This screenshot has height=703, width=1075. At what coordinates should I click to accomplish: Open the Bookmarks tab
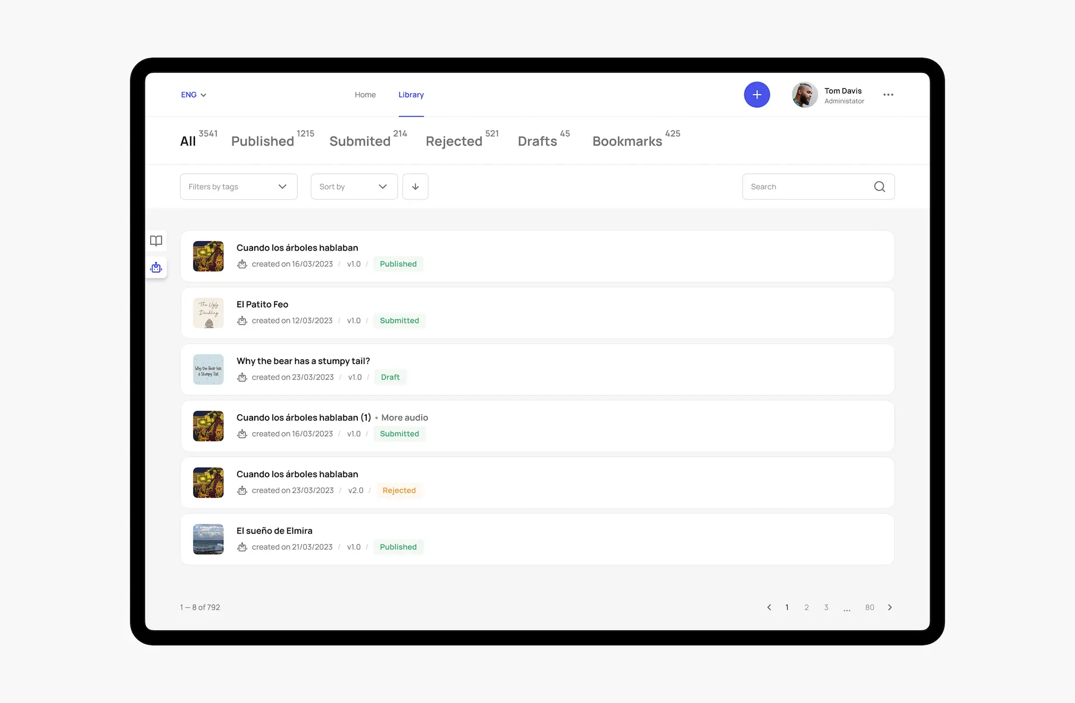[x=627, y=141]
